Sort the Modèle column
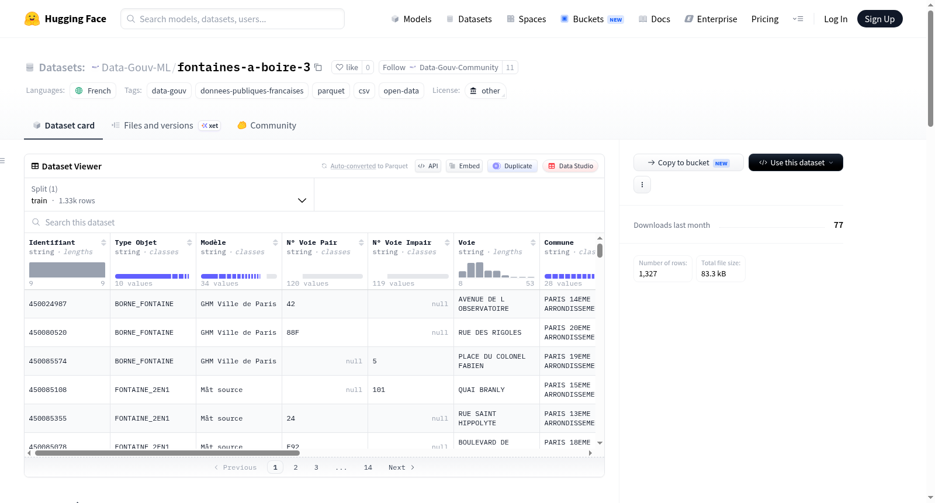The width and height of the screenshot is (935, 503). point(275,242)
